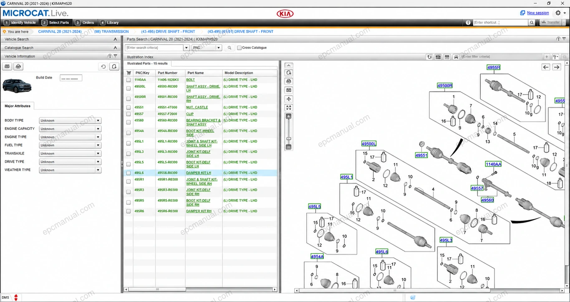The image size is (570, 302).
Task: Click the illustration grid view icon
Action: point(438,57)
